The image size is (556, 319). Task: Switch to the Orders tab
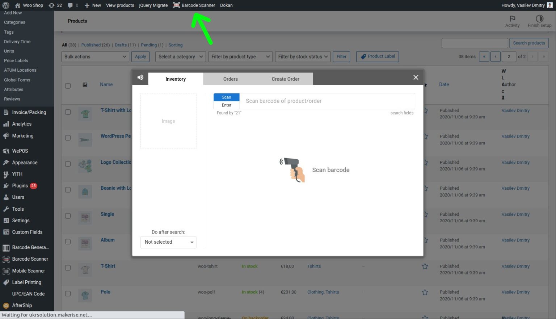click(x=230, y=79)
